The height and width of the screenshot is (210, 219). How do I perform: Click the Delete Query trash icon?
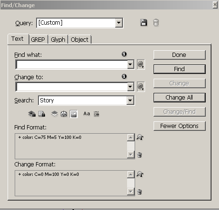pyautogui.click(x=156, y=22)
